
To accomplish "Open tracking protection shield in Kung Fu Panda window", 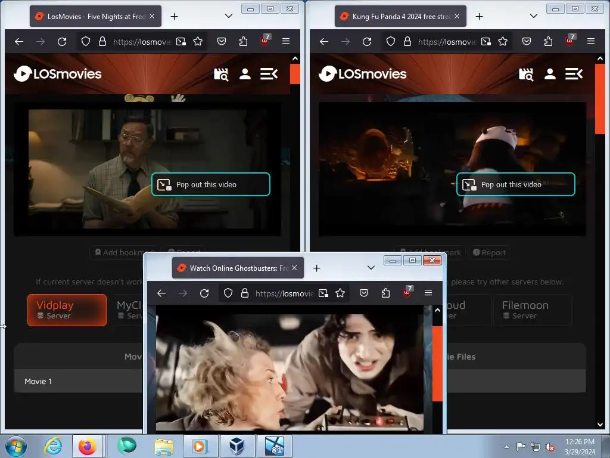I will pyautogui.click(x=391, y=41).
